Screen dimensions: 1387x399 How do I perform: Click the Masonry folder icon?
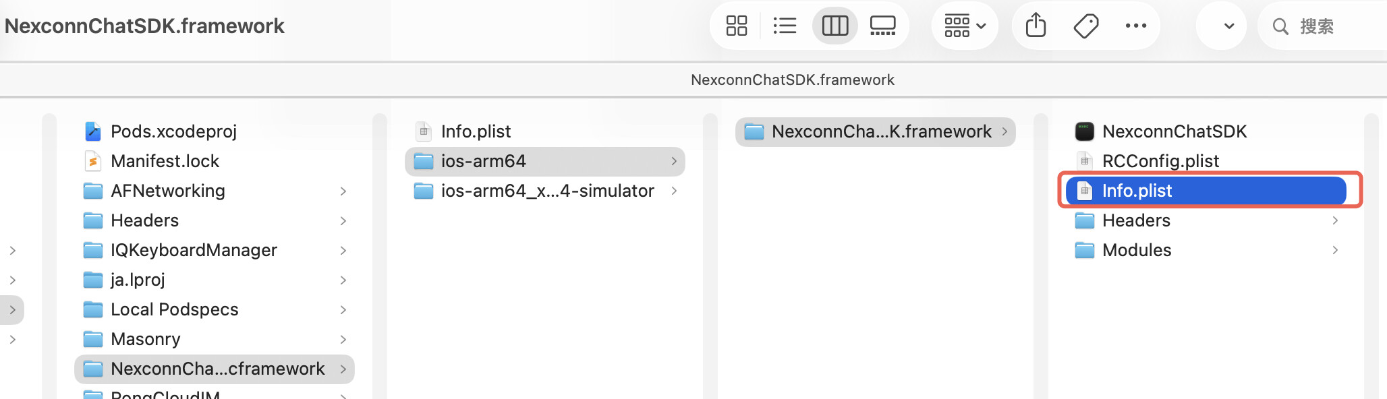pyautogui.click(x=92, y=339)
